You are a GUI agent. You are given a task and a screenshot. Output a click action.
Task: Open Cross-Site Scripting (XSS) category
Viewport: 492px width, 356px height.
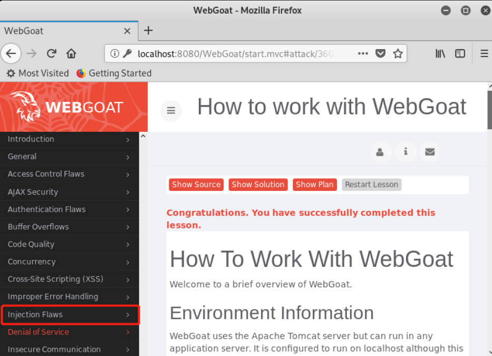70,280
